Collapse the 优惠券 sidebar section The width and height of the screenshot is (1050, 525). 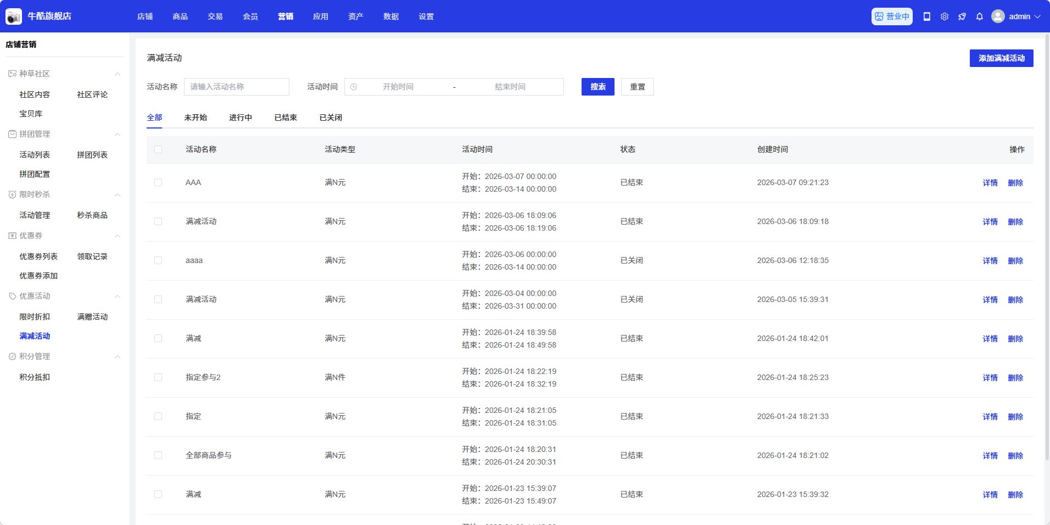coord(117,236)
